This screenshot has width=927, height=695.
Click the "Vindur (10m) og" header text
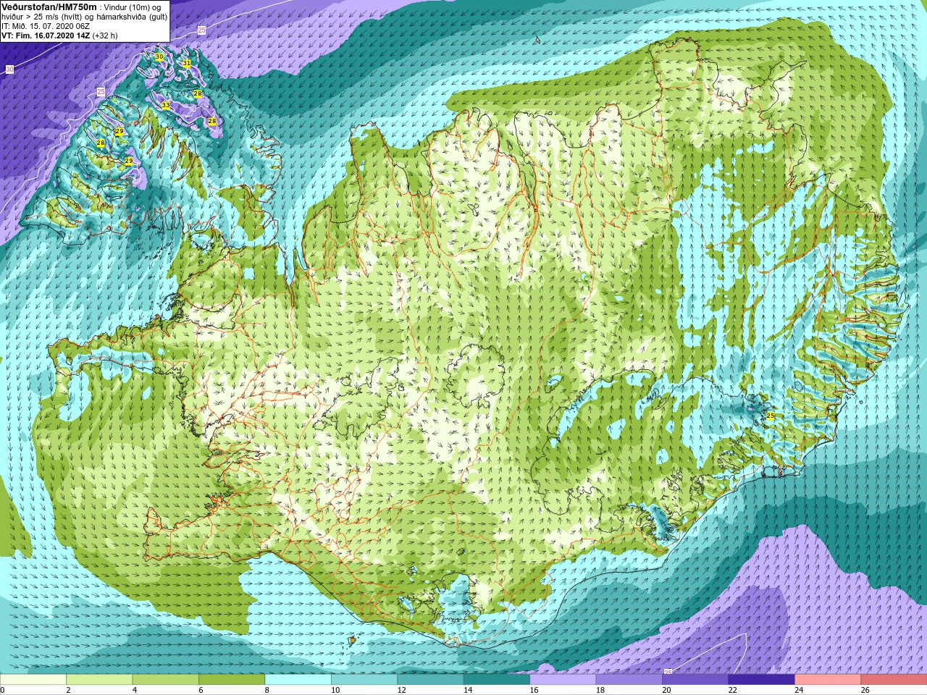(x=133, y=7)
